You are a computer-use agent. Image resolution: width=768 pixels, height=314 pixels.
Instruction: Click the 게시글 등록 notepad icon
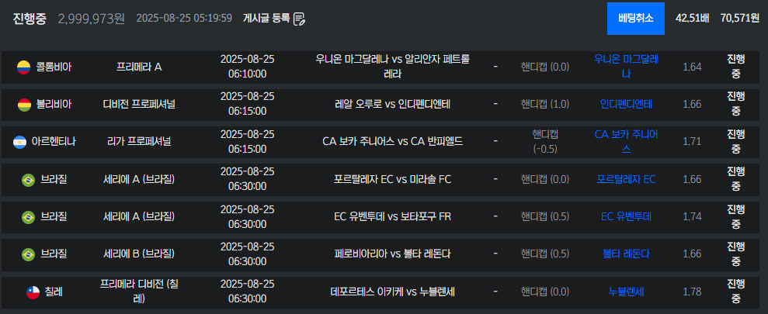click(299, 19)
